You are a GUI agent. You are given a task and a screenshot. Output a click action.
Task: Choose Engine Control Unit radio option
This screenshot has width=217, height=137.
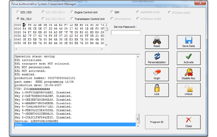pyautogui.click(x=72, y=12)
